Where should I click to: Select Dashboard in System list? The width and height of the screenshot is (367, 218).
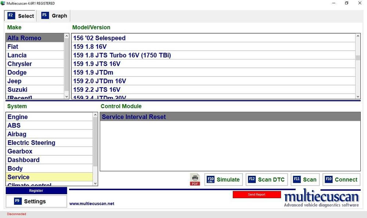50,160
